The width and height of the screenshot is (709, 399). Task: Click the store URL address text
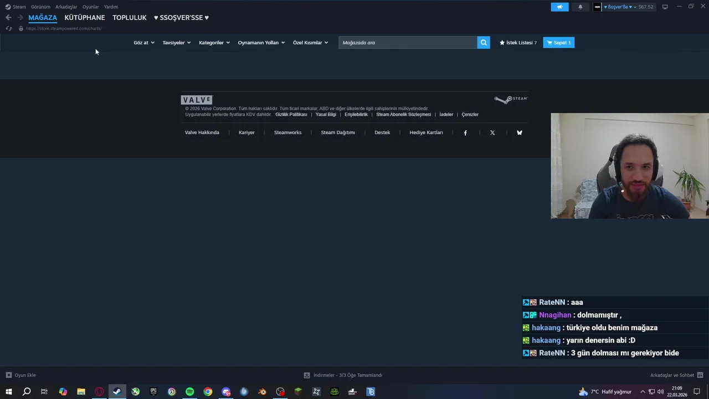click(x=64, y=28)
